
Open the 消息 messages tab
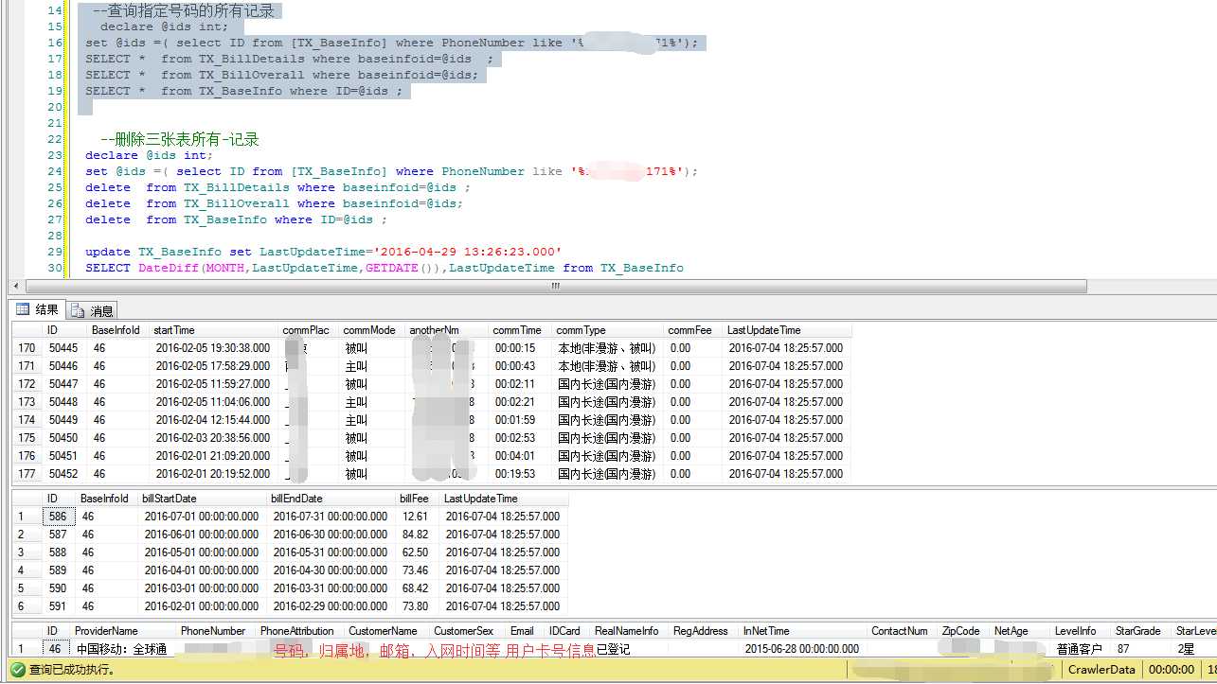[93, 310]
